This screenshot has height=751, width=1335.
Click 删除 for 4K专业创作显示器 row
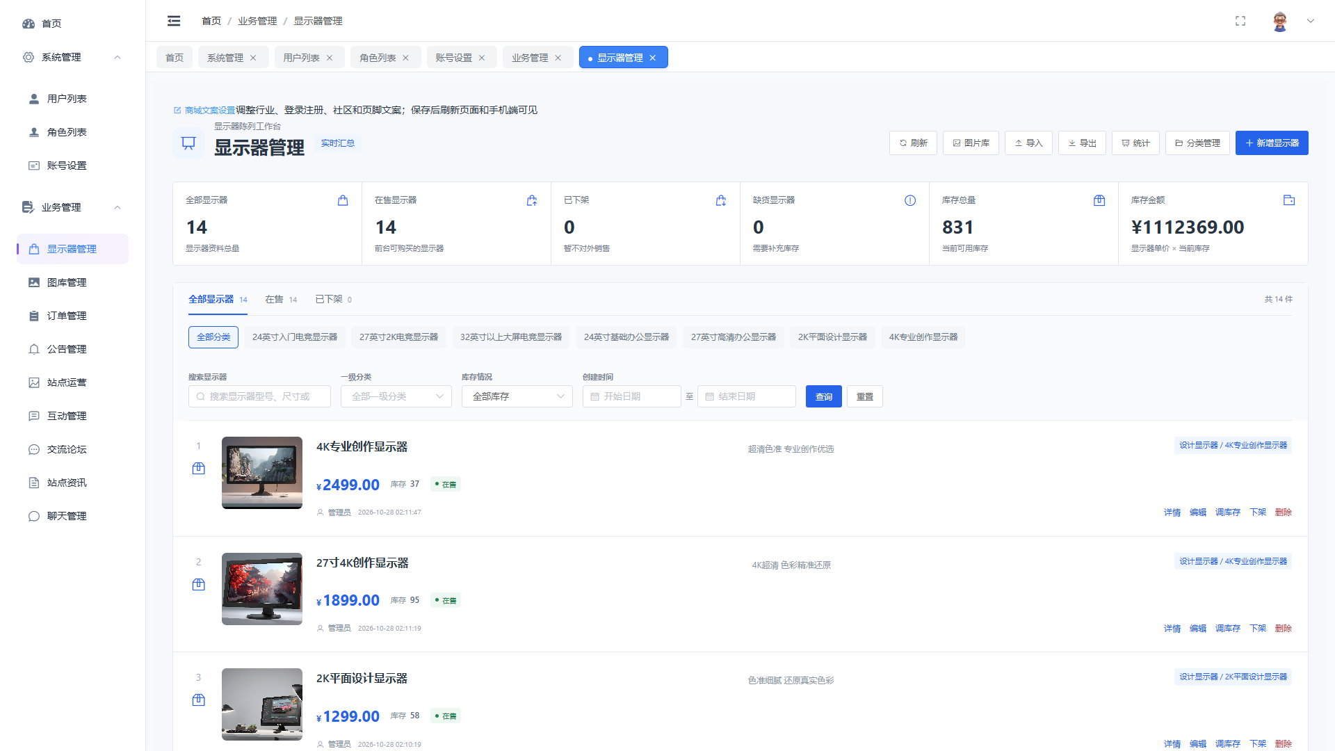(1284, 512)
